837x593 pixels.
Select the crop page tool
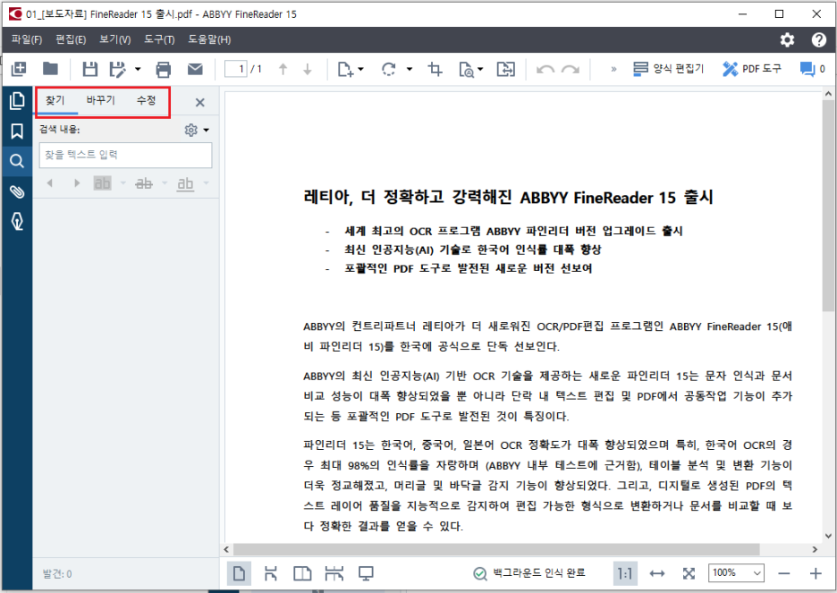pos(435,69)
